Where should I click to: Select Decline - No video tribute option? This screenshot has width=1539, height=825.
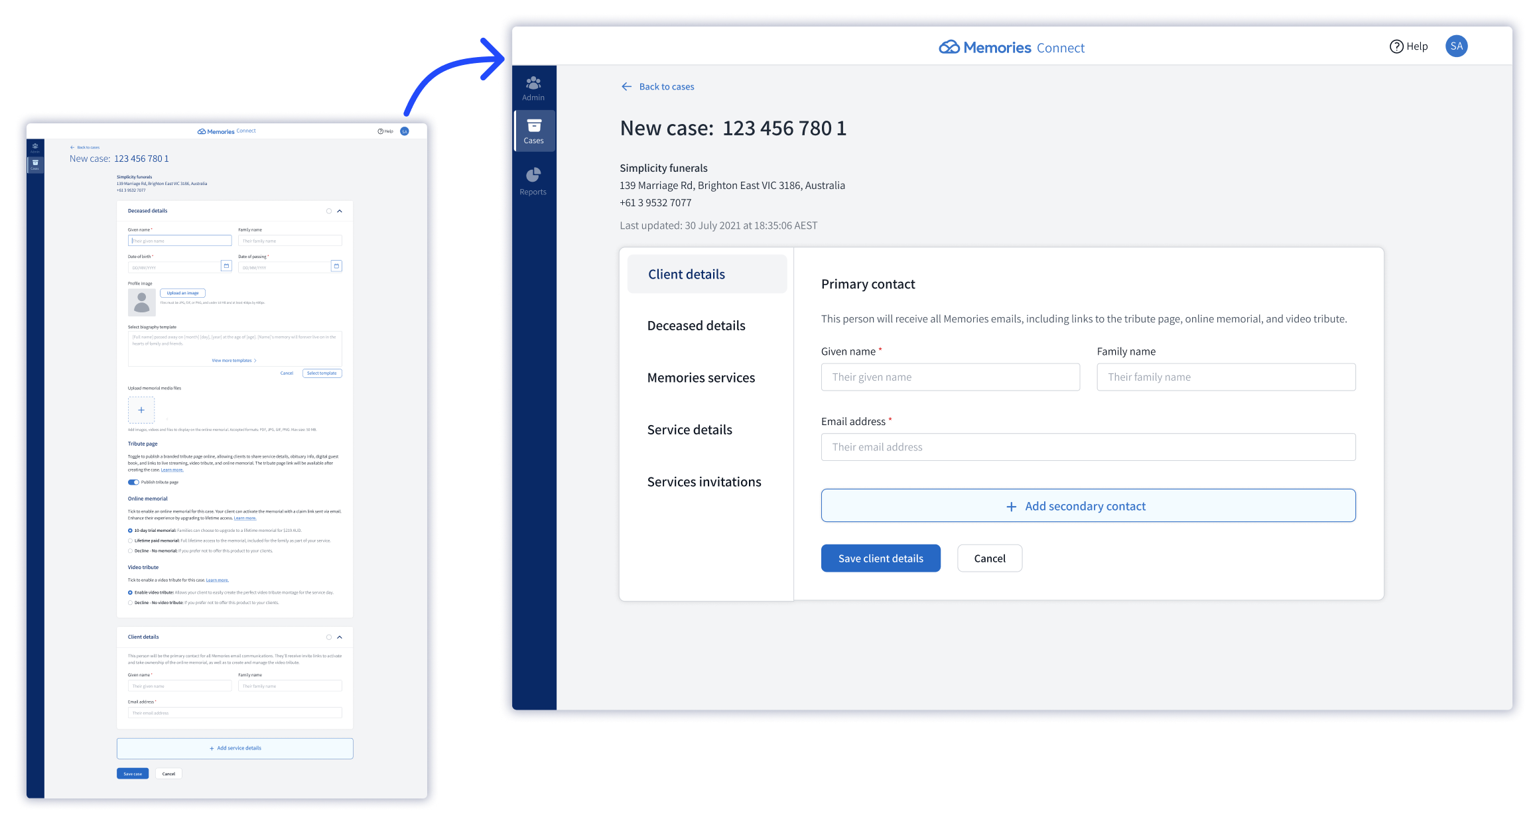130,603
